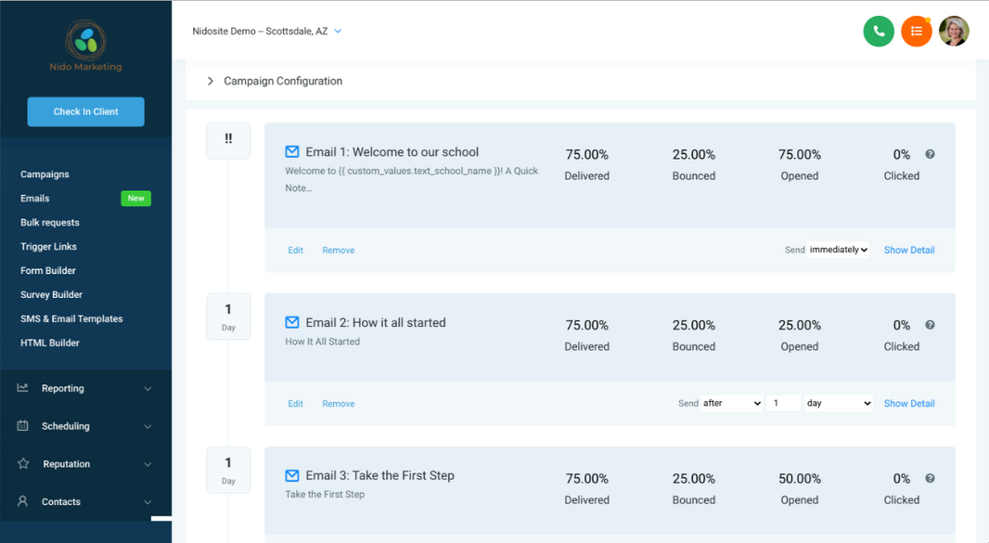Open the orange task list icon
This screenshot has height=543, width=989.
916,32
